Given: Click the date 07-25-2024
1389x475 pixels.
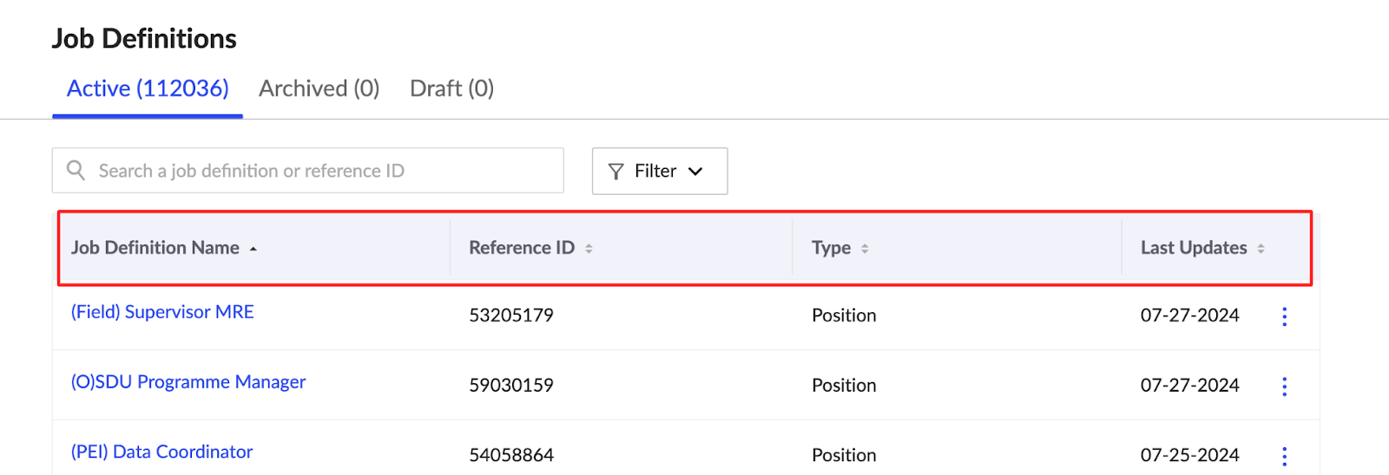Looking at the screenshot, I should coord(1190,455).
